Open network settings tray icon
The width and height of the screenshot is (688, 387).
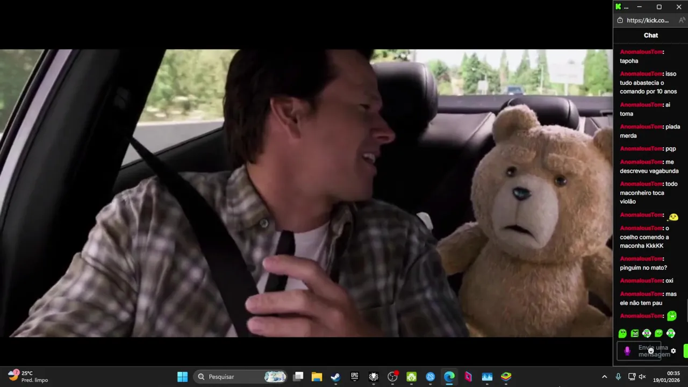pos(632,377)
